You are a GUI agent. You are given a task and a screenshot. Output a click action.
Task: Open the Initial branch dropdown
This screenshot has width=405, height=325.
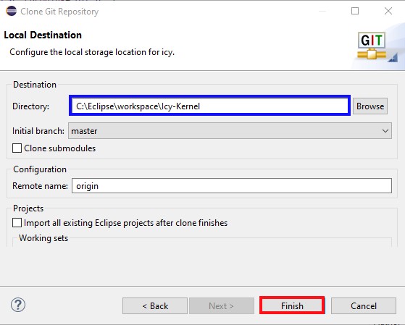230,131
